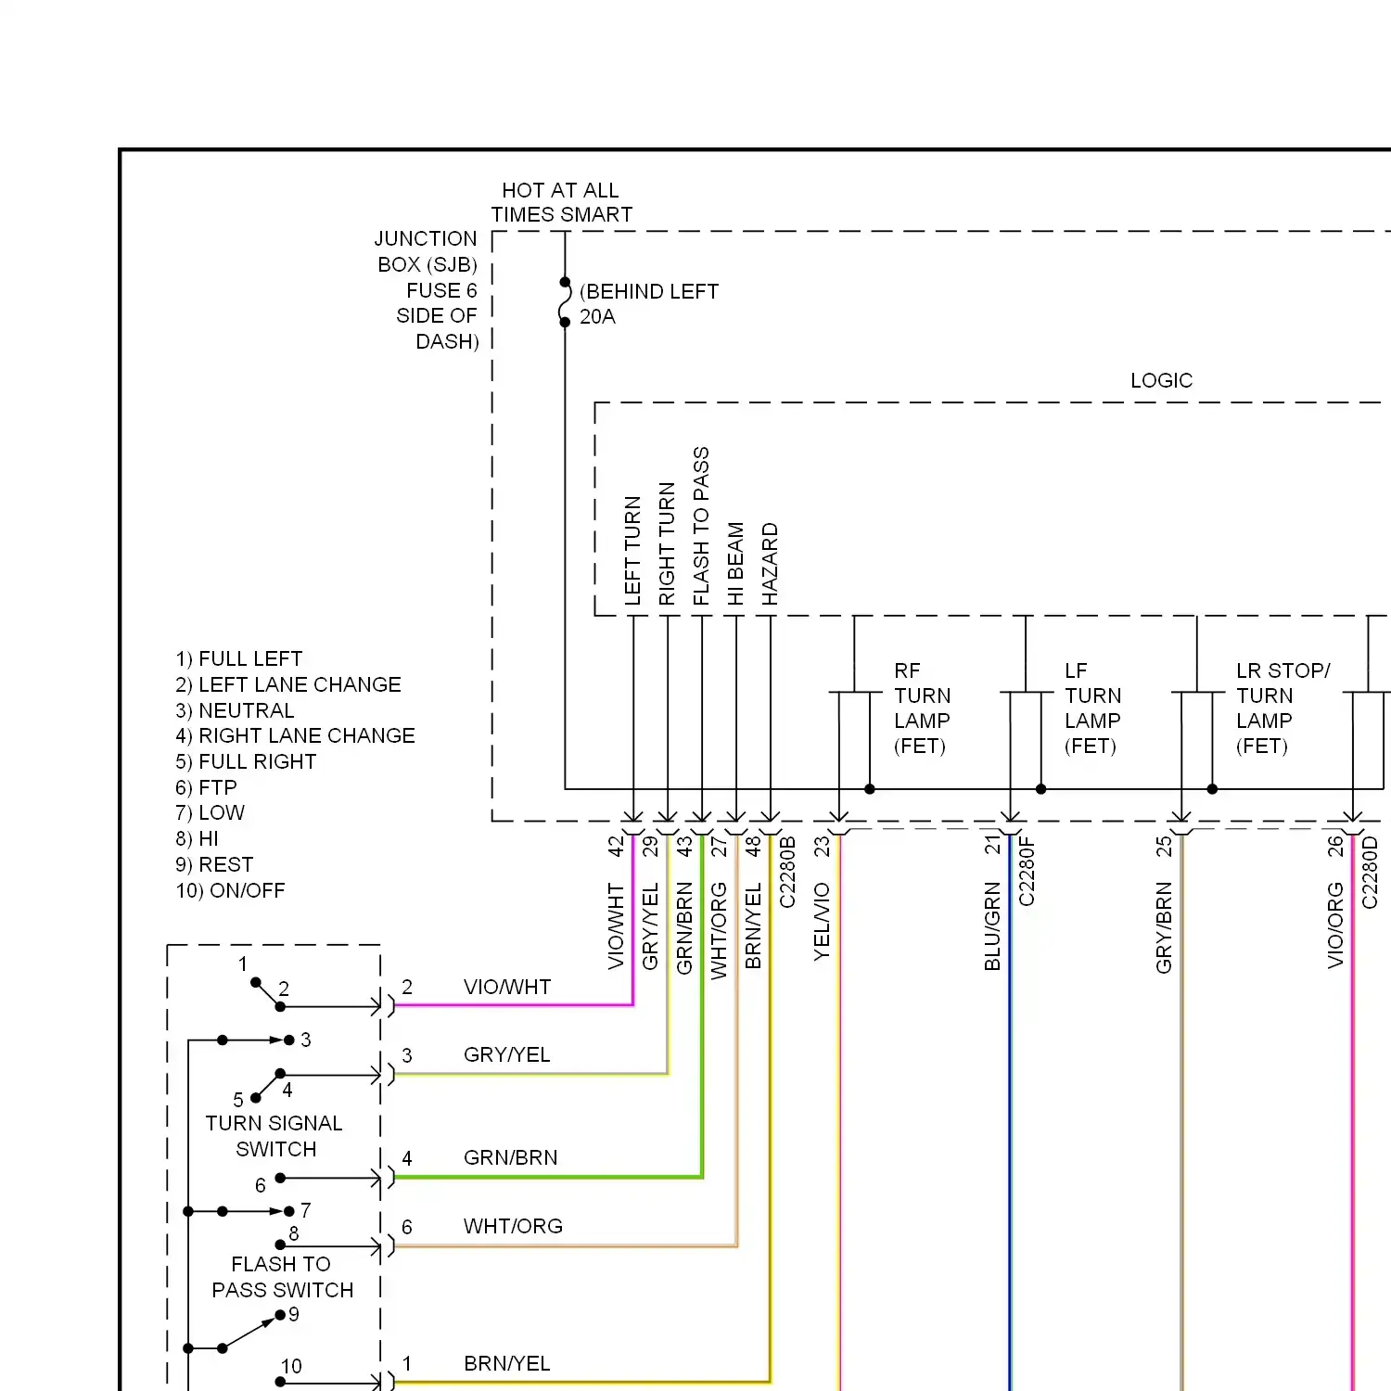Screen dimensions: 1391x1391
Task: Click the horizontal 'VIO/WHT' label at switch pin 2
Action: coord(507,988)
